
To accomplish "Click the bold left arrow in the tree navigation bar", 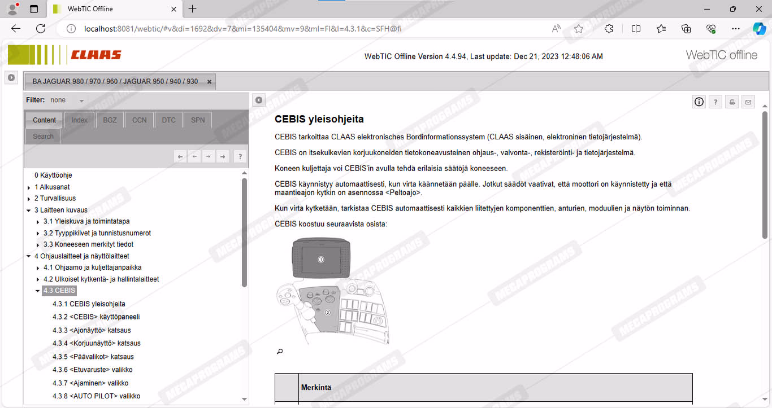I will (180, 156).
